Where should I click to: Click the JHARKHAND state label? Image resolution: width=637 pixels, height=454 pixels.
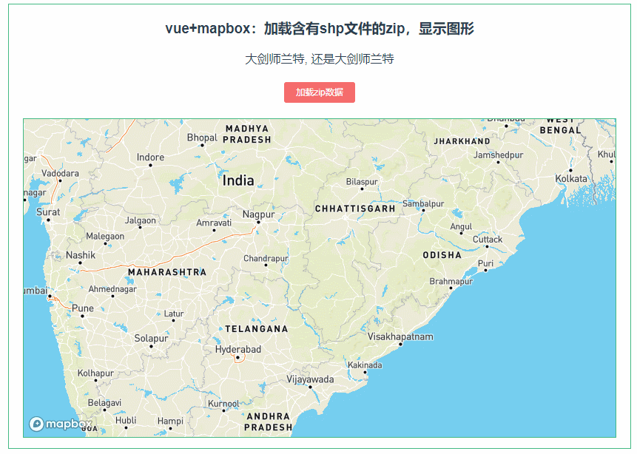pyautogui.click(x=464, y=140)
